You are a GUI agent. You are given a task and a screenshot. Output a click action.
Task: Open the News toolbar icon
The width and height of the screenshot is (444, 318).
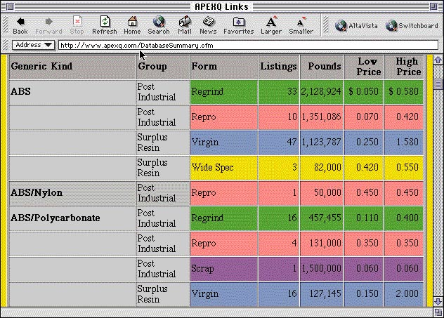208,25
